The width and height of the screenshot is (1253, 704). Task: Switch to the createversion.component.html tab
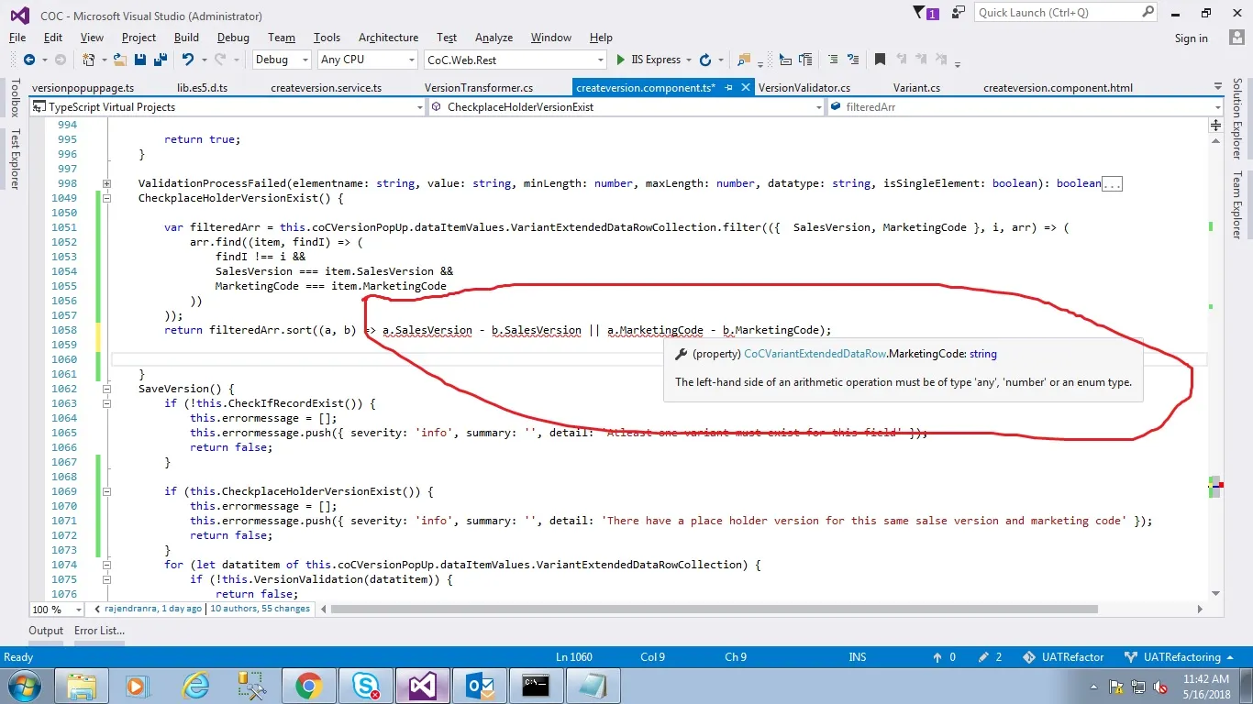[1058, 88]
